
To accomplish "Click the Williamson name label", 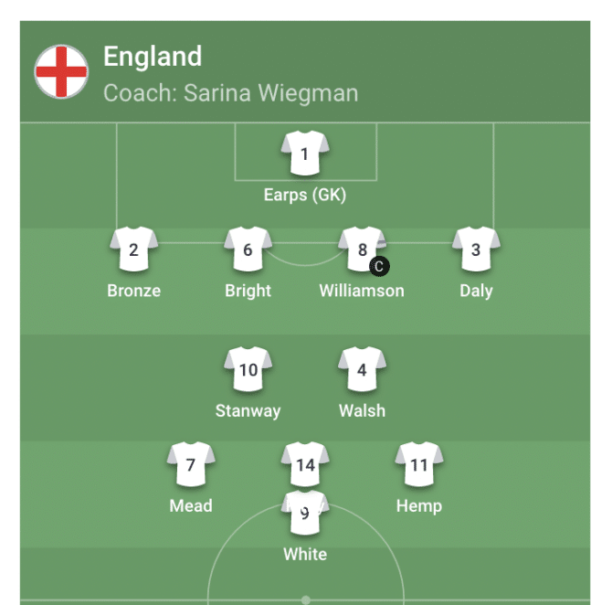I will pyautogui.click(x=362, y=291).
